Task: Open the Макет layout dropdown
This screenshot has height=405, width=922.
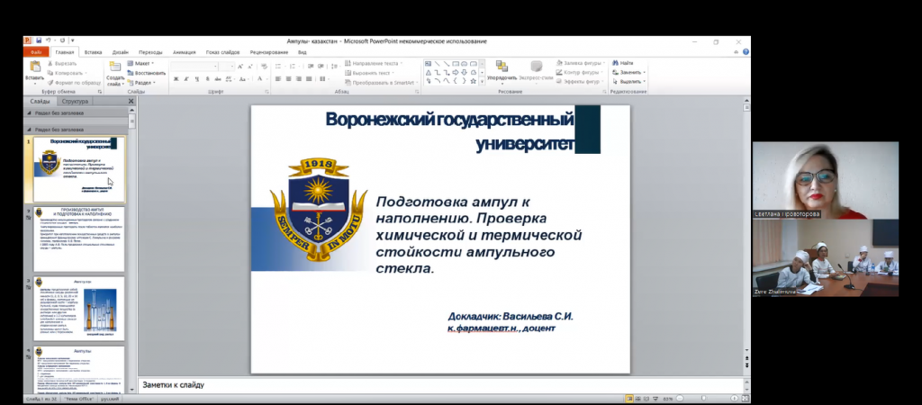Action: (x=140, y=64)
